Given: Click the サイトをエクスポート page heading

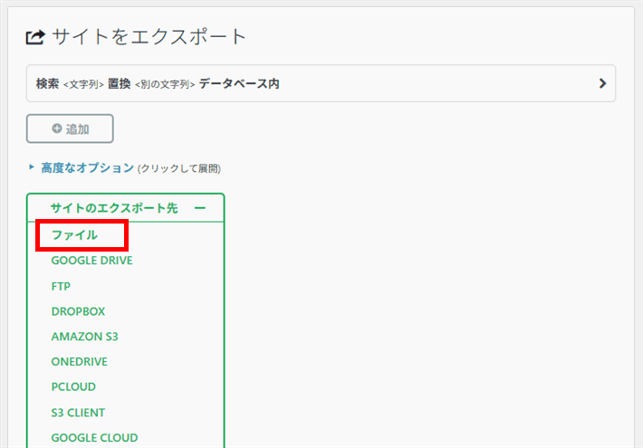Looking at the screenshot, I should (149, 36).
